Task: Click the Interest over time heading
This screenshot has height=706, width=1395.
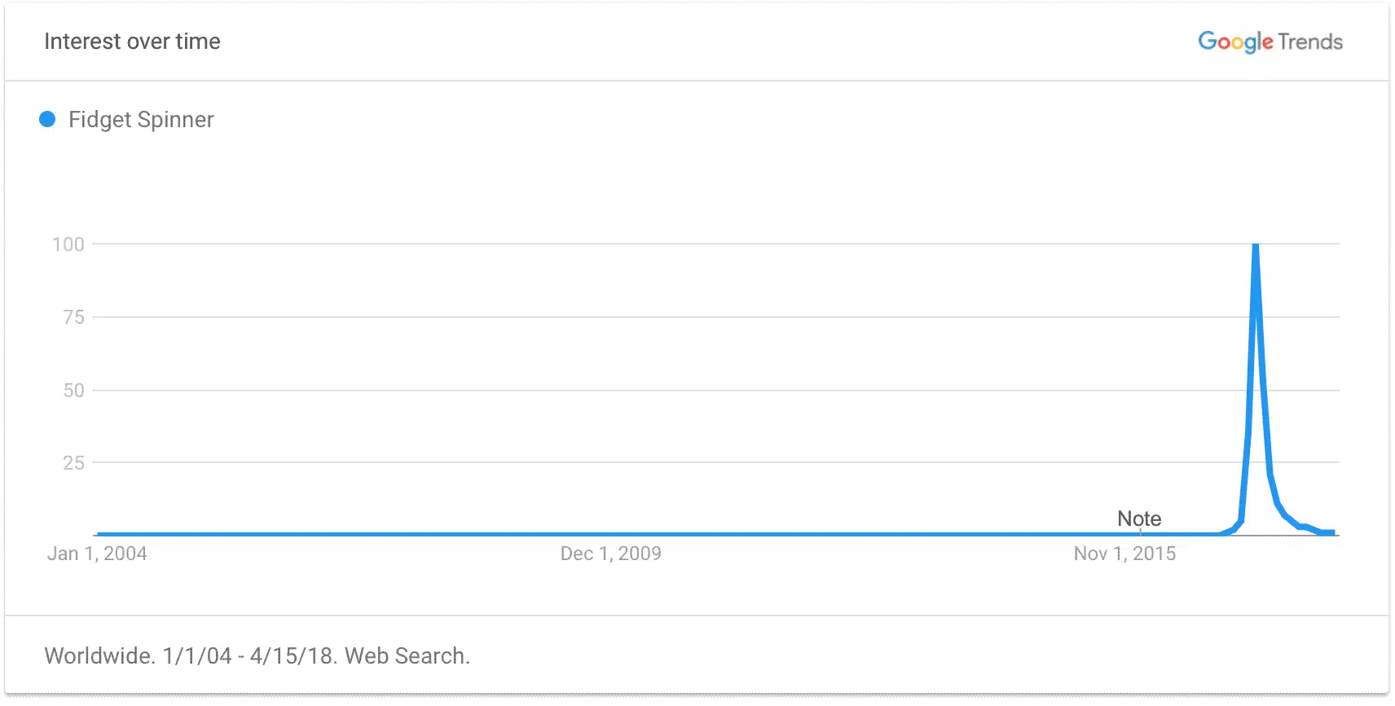Action: tap(132, 42)
